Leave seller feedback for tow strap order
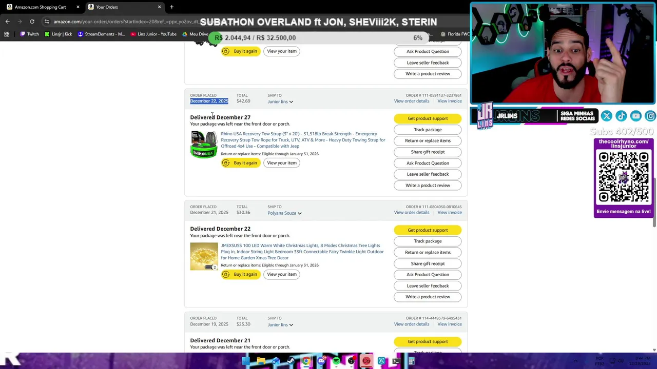This screenshot has height=369, width=657. 428,174
